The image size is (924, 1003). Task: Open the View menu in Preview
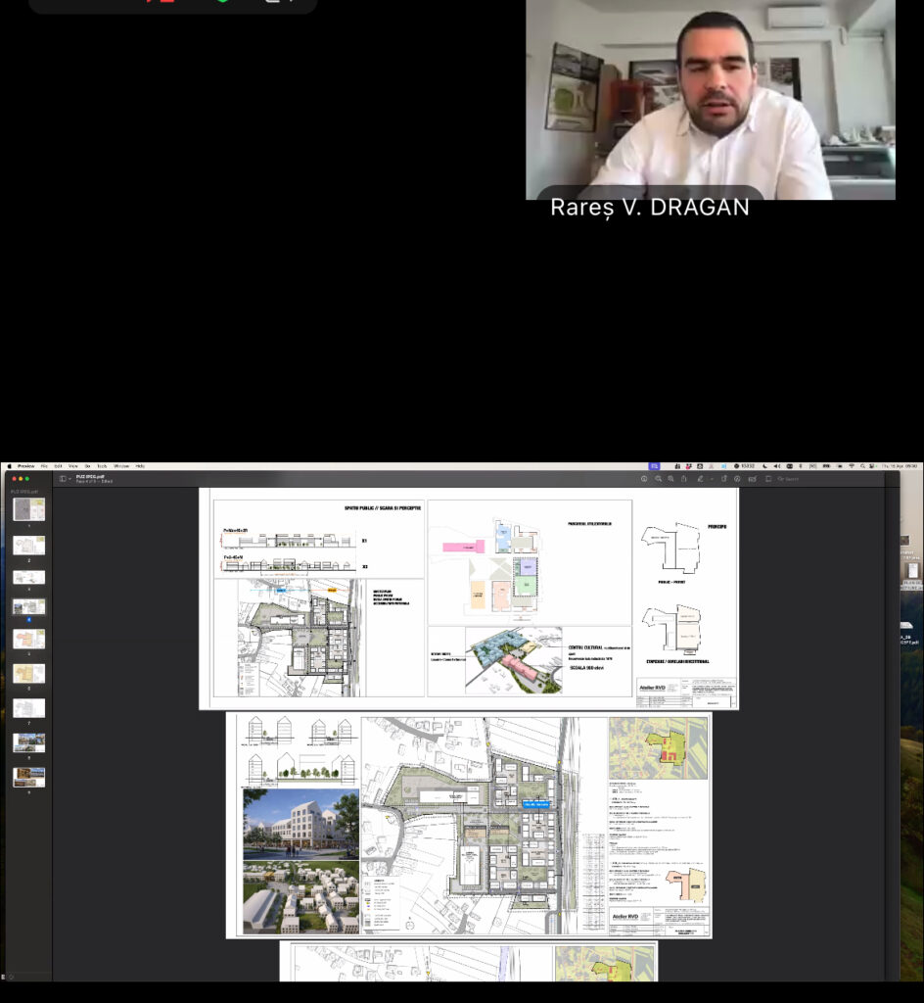[x=73, y=466]
